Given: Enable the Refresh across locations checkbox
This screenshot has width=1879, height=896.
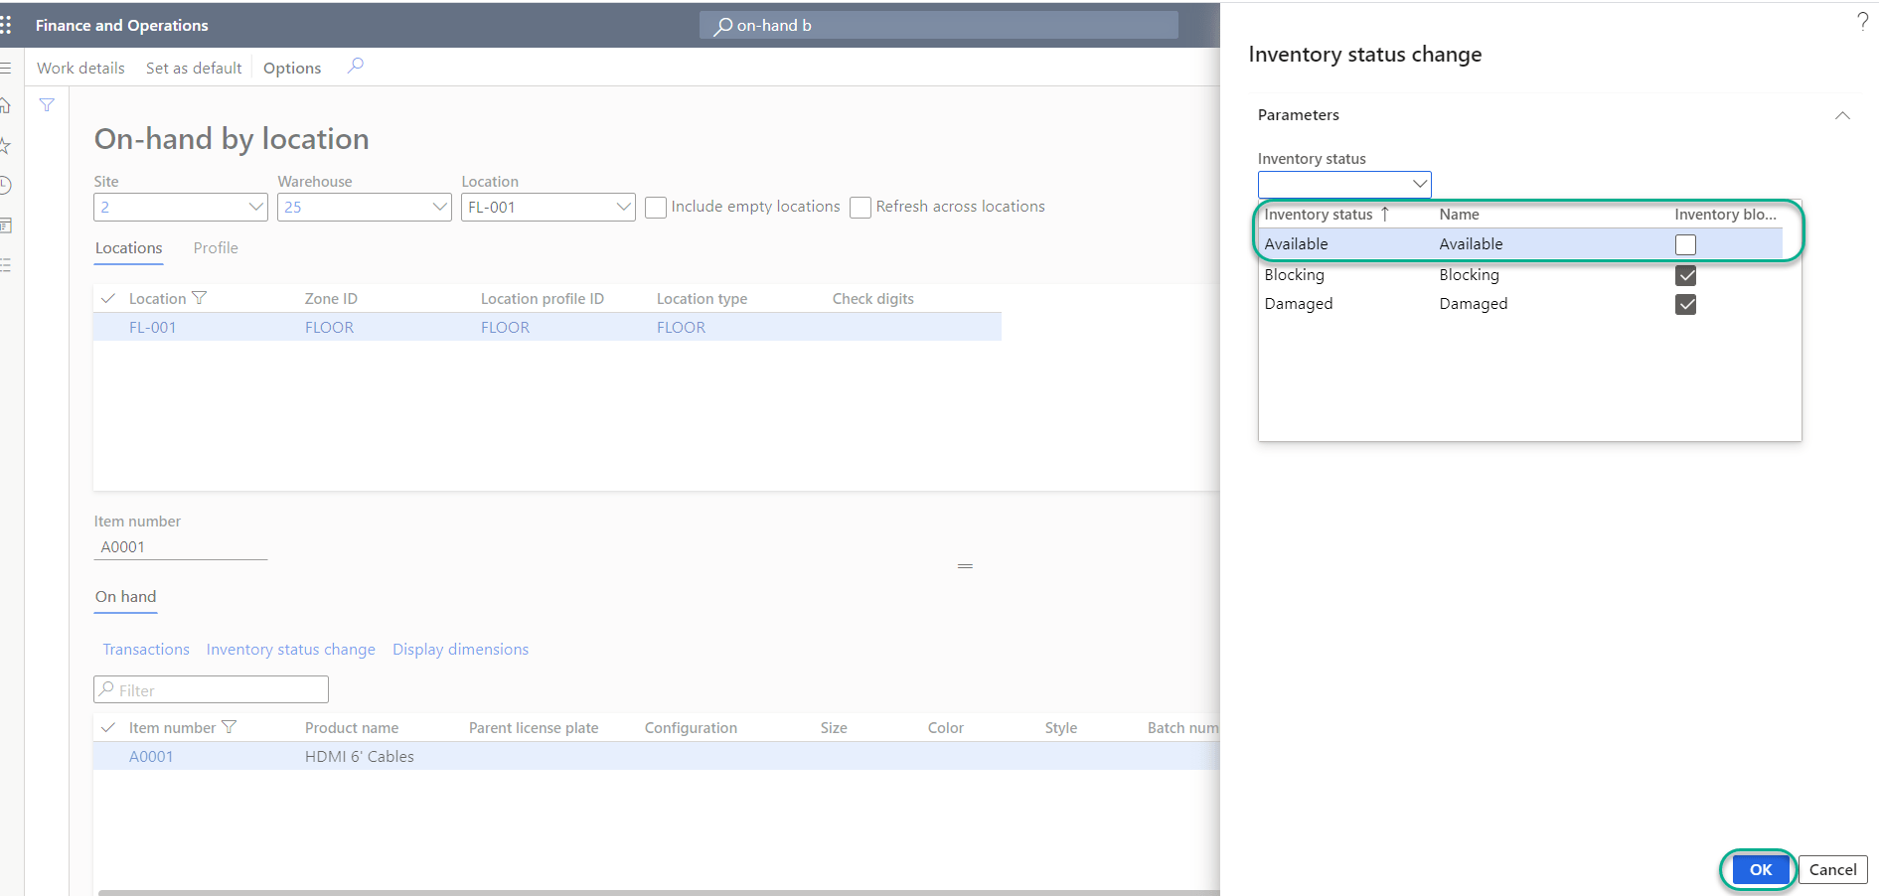Looking at the screenshot, I should (861, 207).
